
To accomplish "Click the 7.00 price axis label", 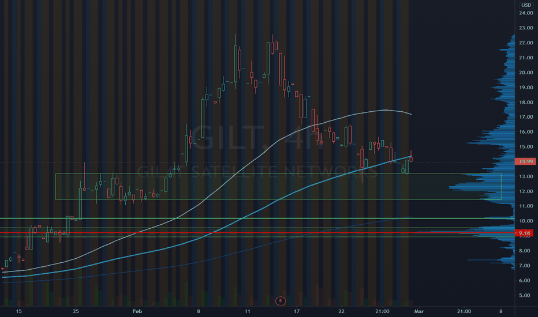I will pos(525,266).
